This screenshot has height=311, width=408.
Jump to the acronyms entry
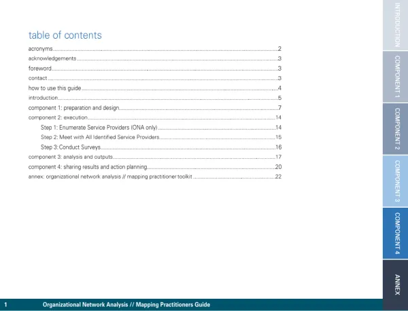tap(155, 49)
